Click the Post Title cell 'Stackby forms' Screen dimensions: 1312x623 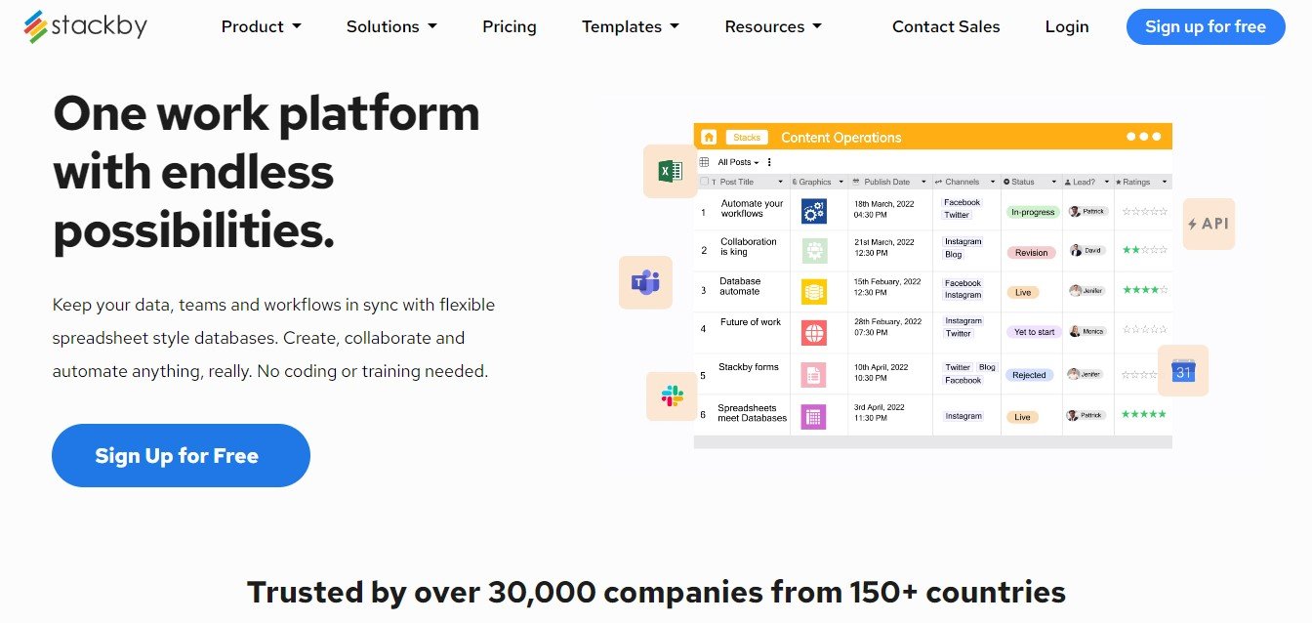(x=749, y=367)
